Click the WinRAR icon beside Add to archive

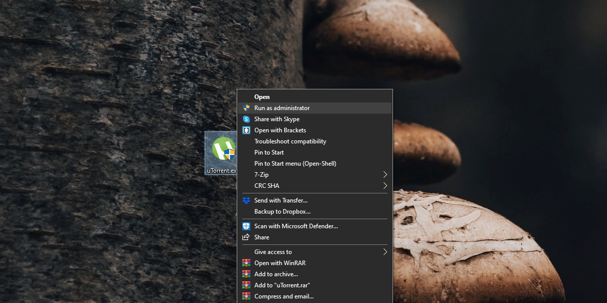246,274
